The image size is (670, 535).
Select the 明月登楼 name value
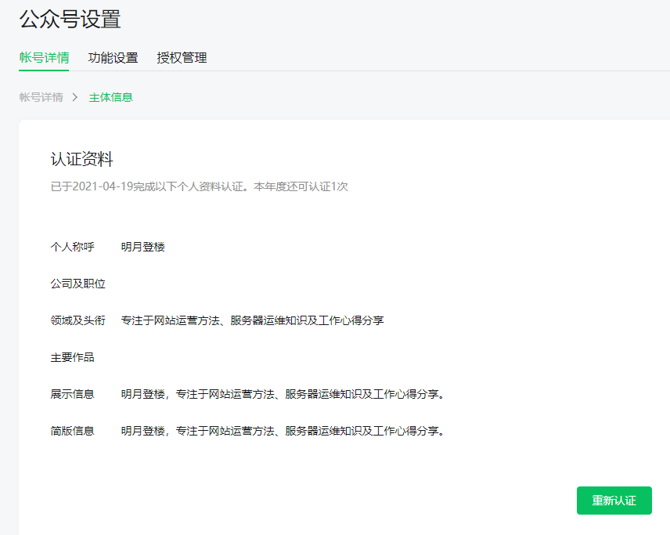[142, 247]
